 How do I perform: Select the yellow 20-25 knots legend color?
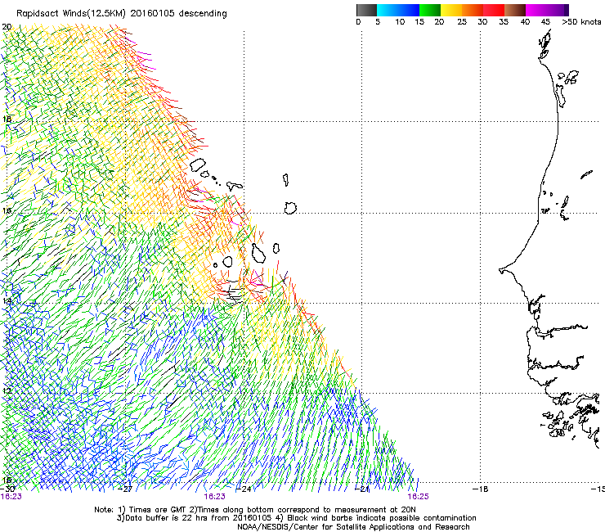[x=451, y=10]
